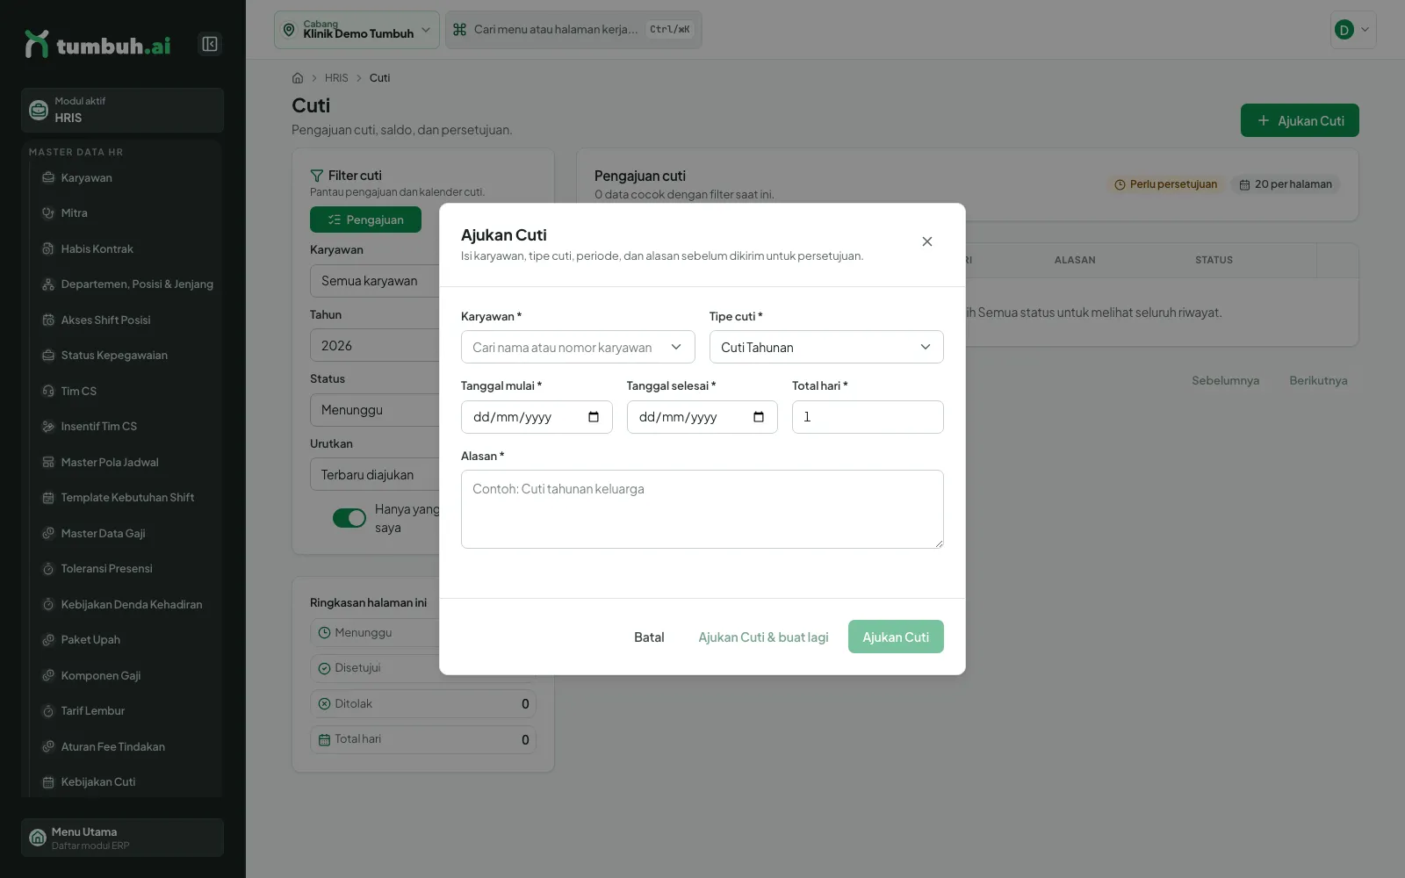Click the Menu Utama home icon
This screenshot has height=878, width=1405.
pyautogui.click(x=38, y=838)
